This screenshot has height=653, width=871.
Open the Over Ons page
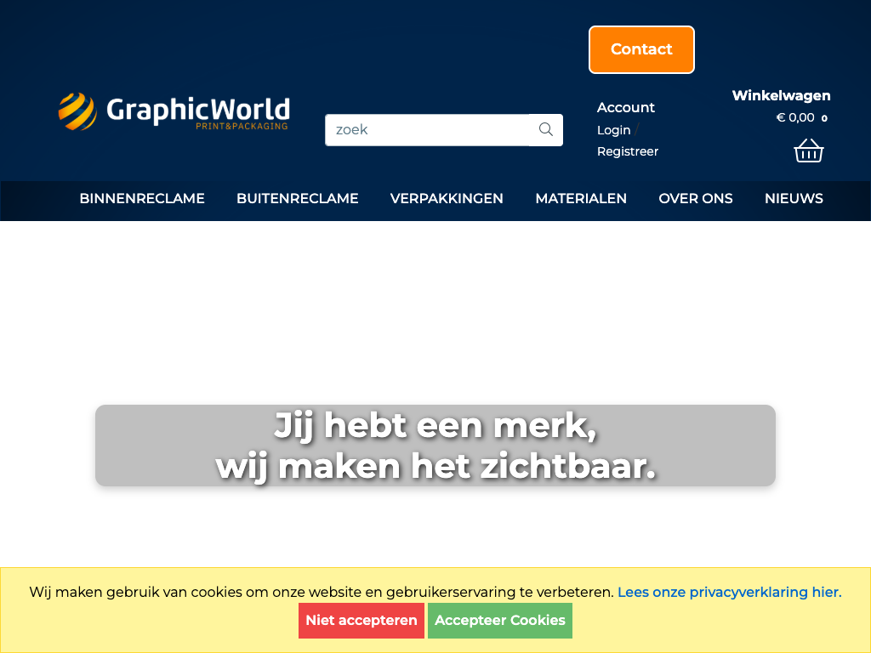[x=695, y=198]
